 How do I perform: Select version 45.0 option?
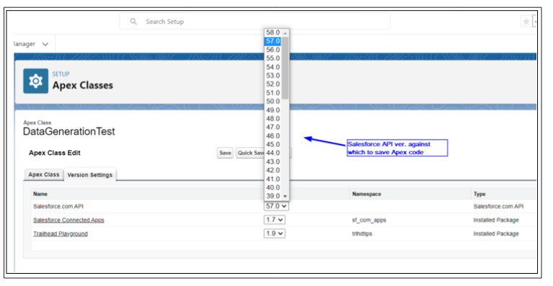pos(273,144)
